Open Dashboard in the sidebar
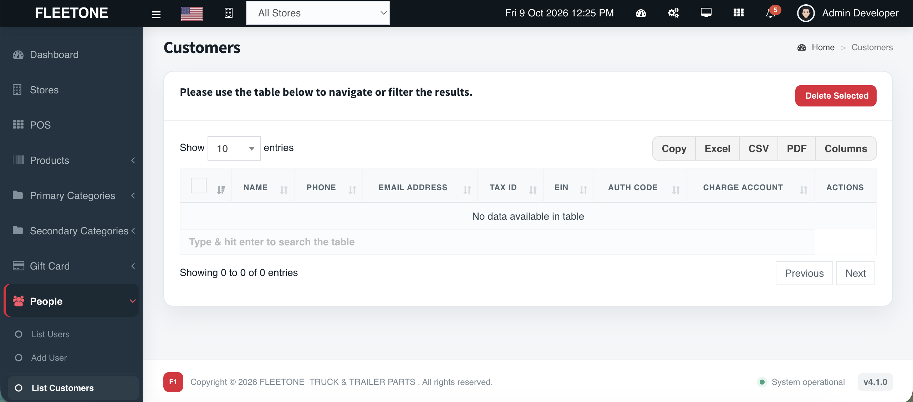The height and width of the screenshot is (402, 913). (71, 54)
